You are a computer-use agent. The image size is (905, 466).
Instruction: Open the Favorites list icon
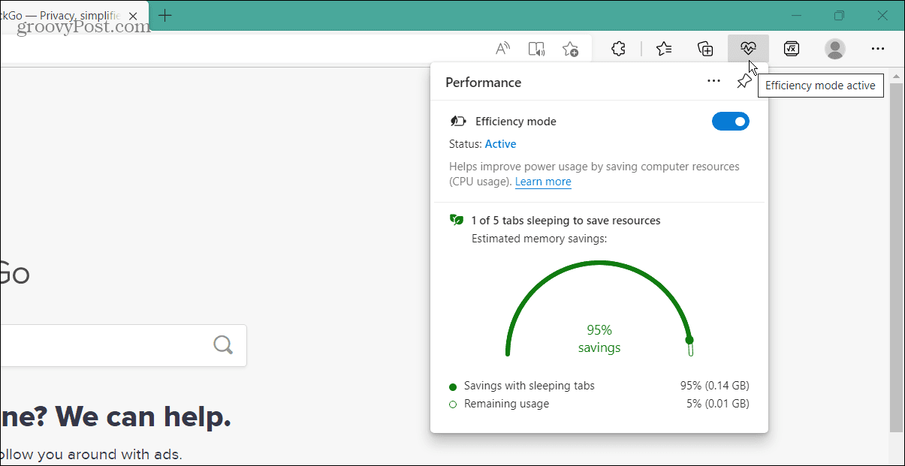point(663,48)
